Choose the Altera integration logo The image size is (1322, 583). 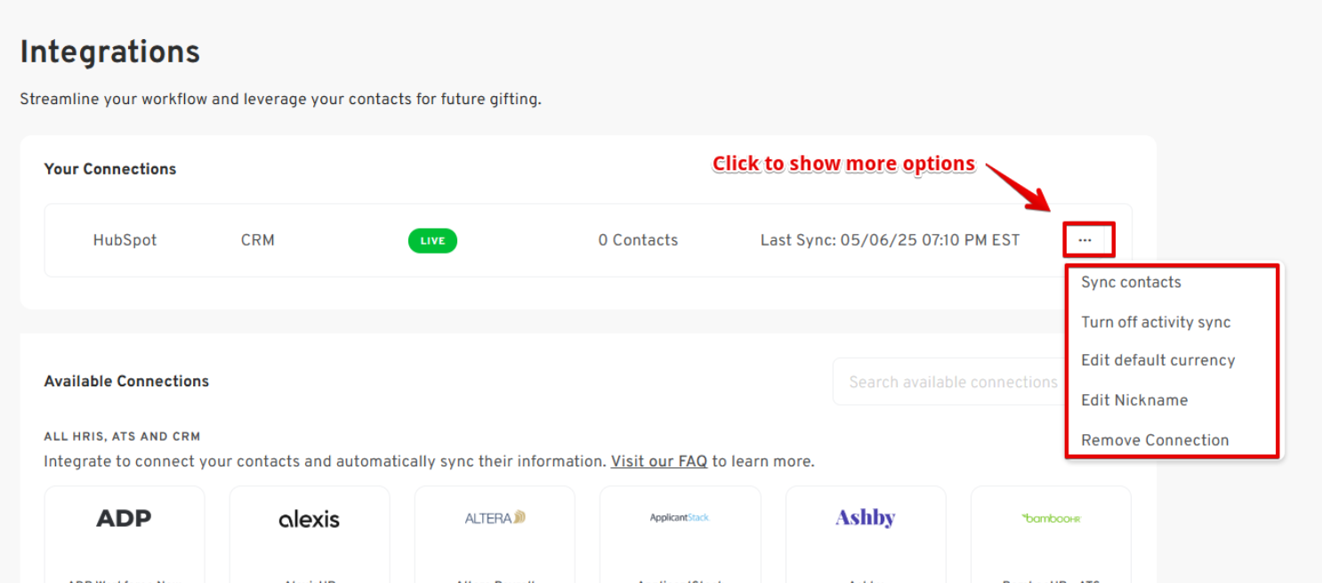(495, 518)
